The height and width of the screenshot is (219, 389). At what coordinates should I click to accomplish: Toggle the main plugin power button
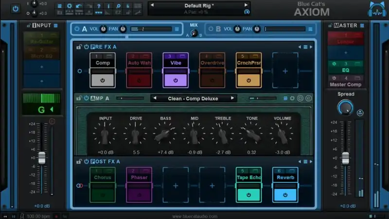(x=16, y=9)
